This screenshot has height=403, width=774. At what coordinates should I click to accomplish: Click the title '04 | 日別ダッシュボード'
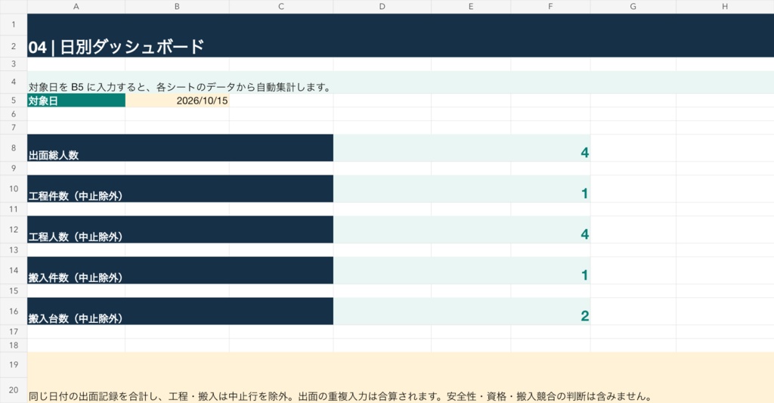(x=116, y=47)
